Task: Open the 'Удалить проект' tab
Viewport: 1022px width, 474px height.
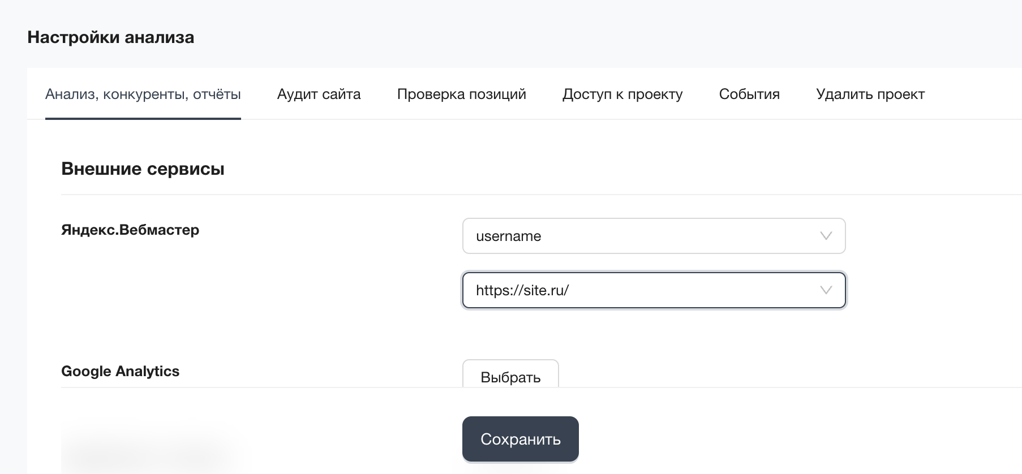Action: [x=870, y=94]
